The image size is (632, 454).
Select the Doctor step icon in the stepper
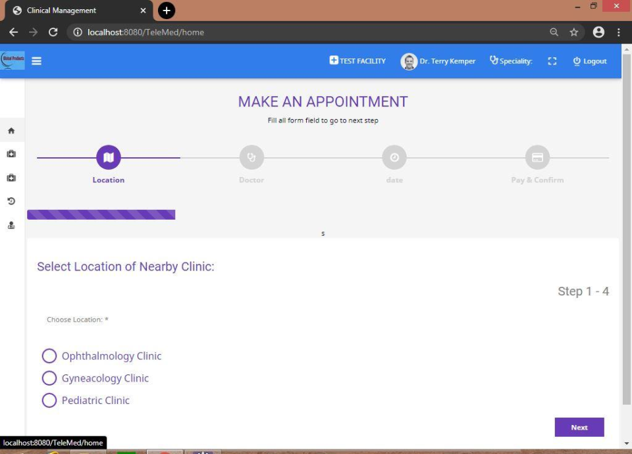coord(251,157)
